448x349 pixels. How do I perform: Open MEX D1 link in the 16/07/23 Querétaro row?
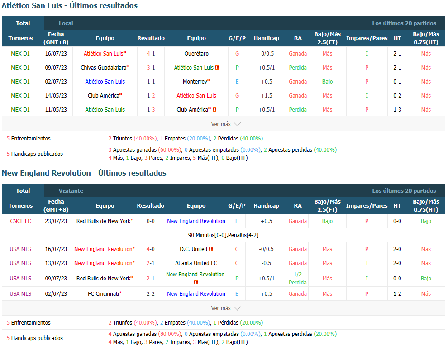[20, 54]
